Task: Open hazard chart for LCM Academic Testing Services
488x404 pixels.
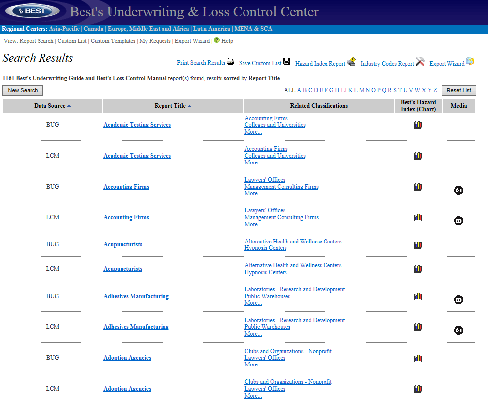Action: (418, 156)
